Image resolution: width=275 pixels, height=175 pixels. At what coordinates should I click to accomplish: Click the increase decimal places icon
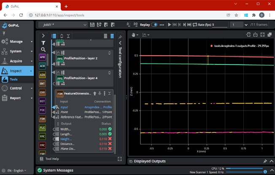135,25
